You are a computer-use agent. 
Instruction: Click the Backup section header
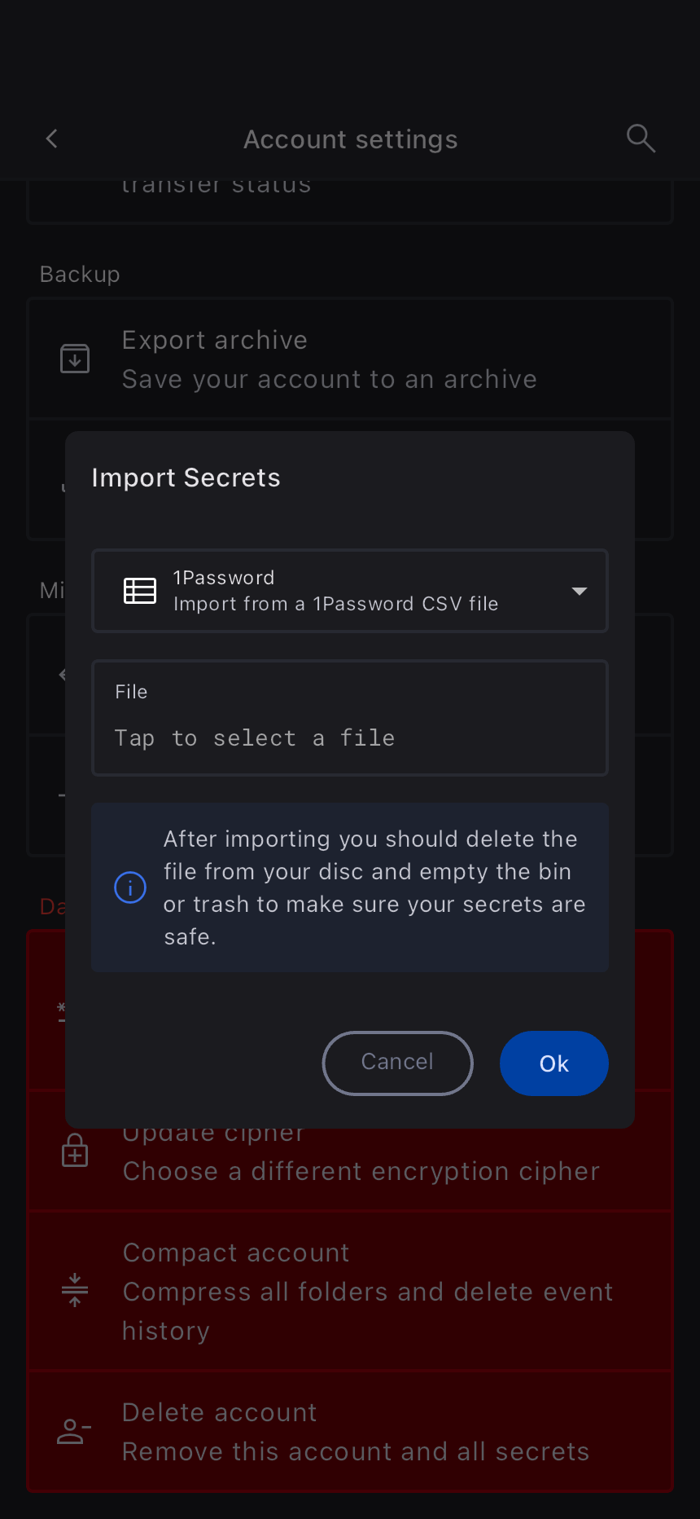[x=80, y=275]
